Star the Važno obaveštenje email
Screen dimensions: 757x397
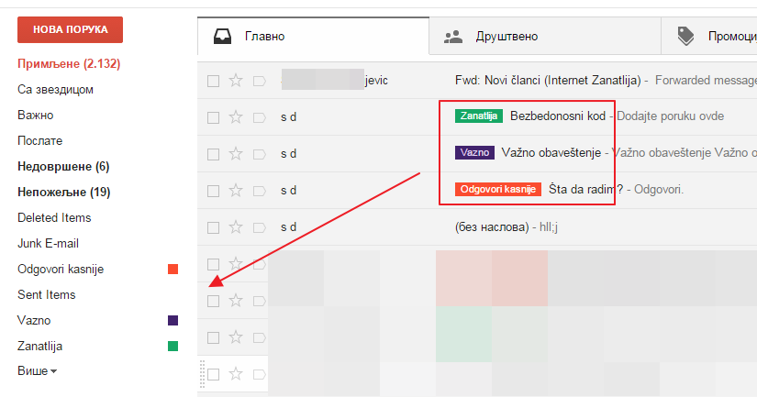[236, 153]
